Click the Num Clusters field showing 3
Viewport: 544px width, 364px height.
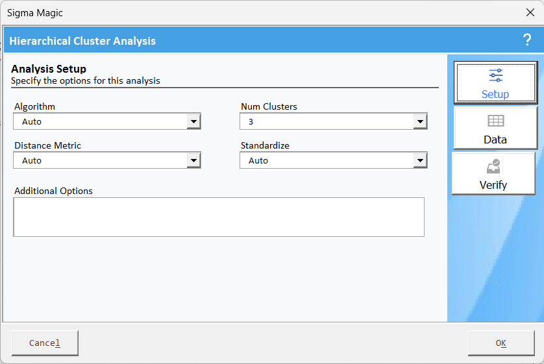(x=327, y=121)
